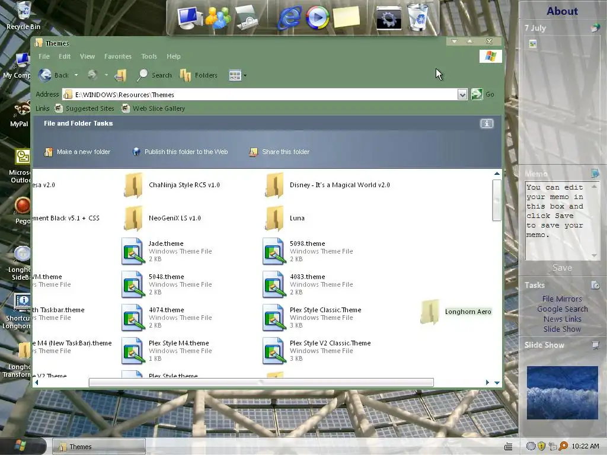Expand the address bar dropdown
The width and height of the screenshot is (607, 455).
click(462, 94)
